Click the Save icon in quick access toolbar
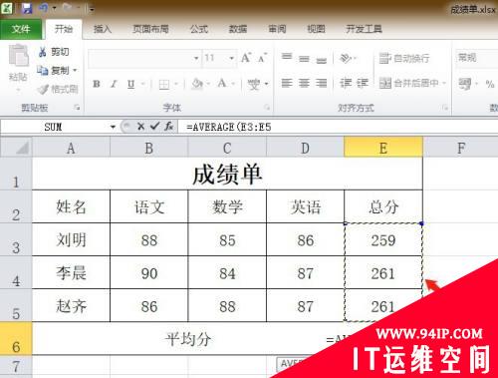498x378 pixels. click(27, 8)
